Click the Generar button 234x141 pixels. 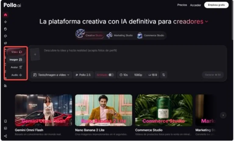(213, 75)
